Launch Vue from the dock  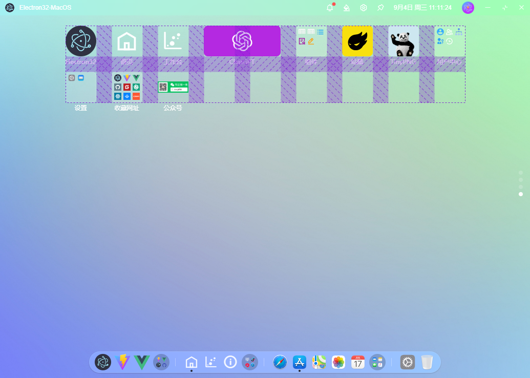point(142,362)
